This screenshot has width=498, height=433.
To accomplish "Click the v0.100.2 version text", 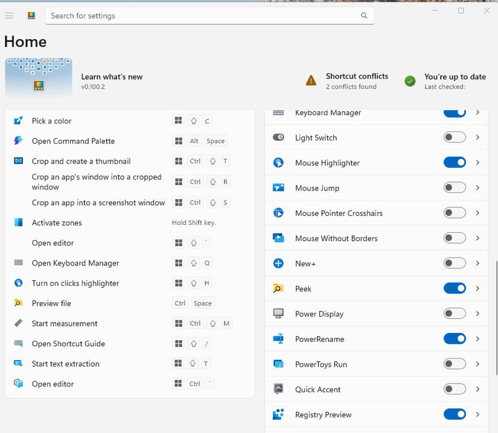I will click(x=93, y=87).
